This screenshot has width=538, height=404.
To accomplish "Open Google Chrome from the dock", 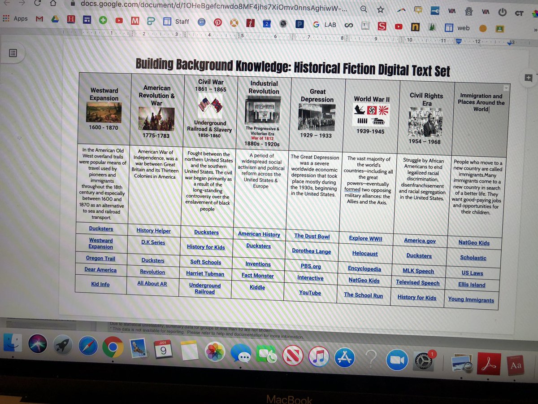I will (x=113, y=347).
